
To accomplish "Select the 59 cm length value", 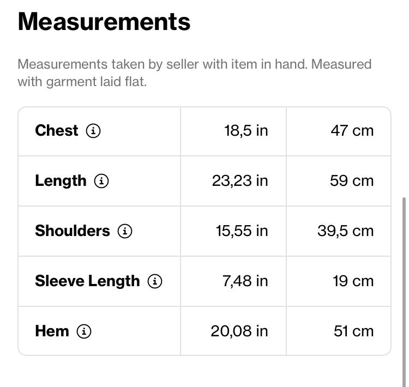I will [x=352, y=181].
